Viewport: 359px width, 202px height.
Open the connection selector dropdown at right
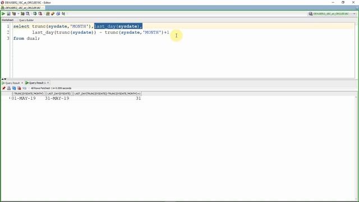[354, 13]
